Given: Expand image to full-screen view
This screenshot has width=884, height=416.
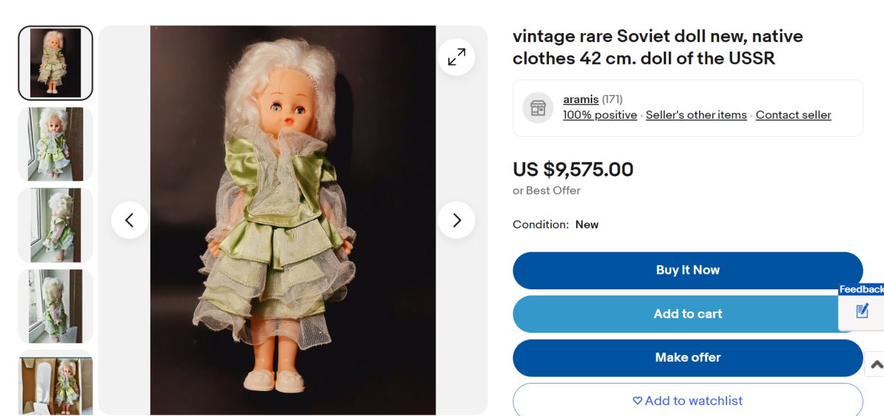Looking at the screenshot, I should point(457,57).
